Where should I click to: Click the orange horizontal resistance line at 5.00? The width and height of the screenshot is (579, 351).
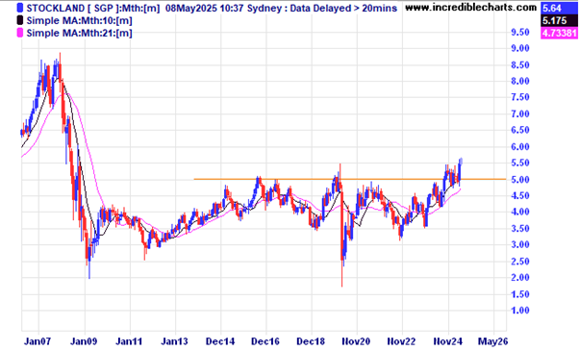click(x=350, y=179)
